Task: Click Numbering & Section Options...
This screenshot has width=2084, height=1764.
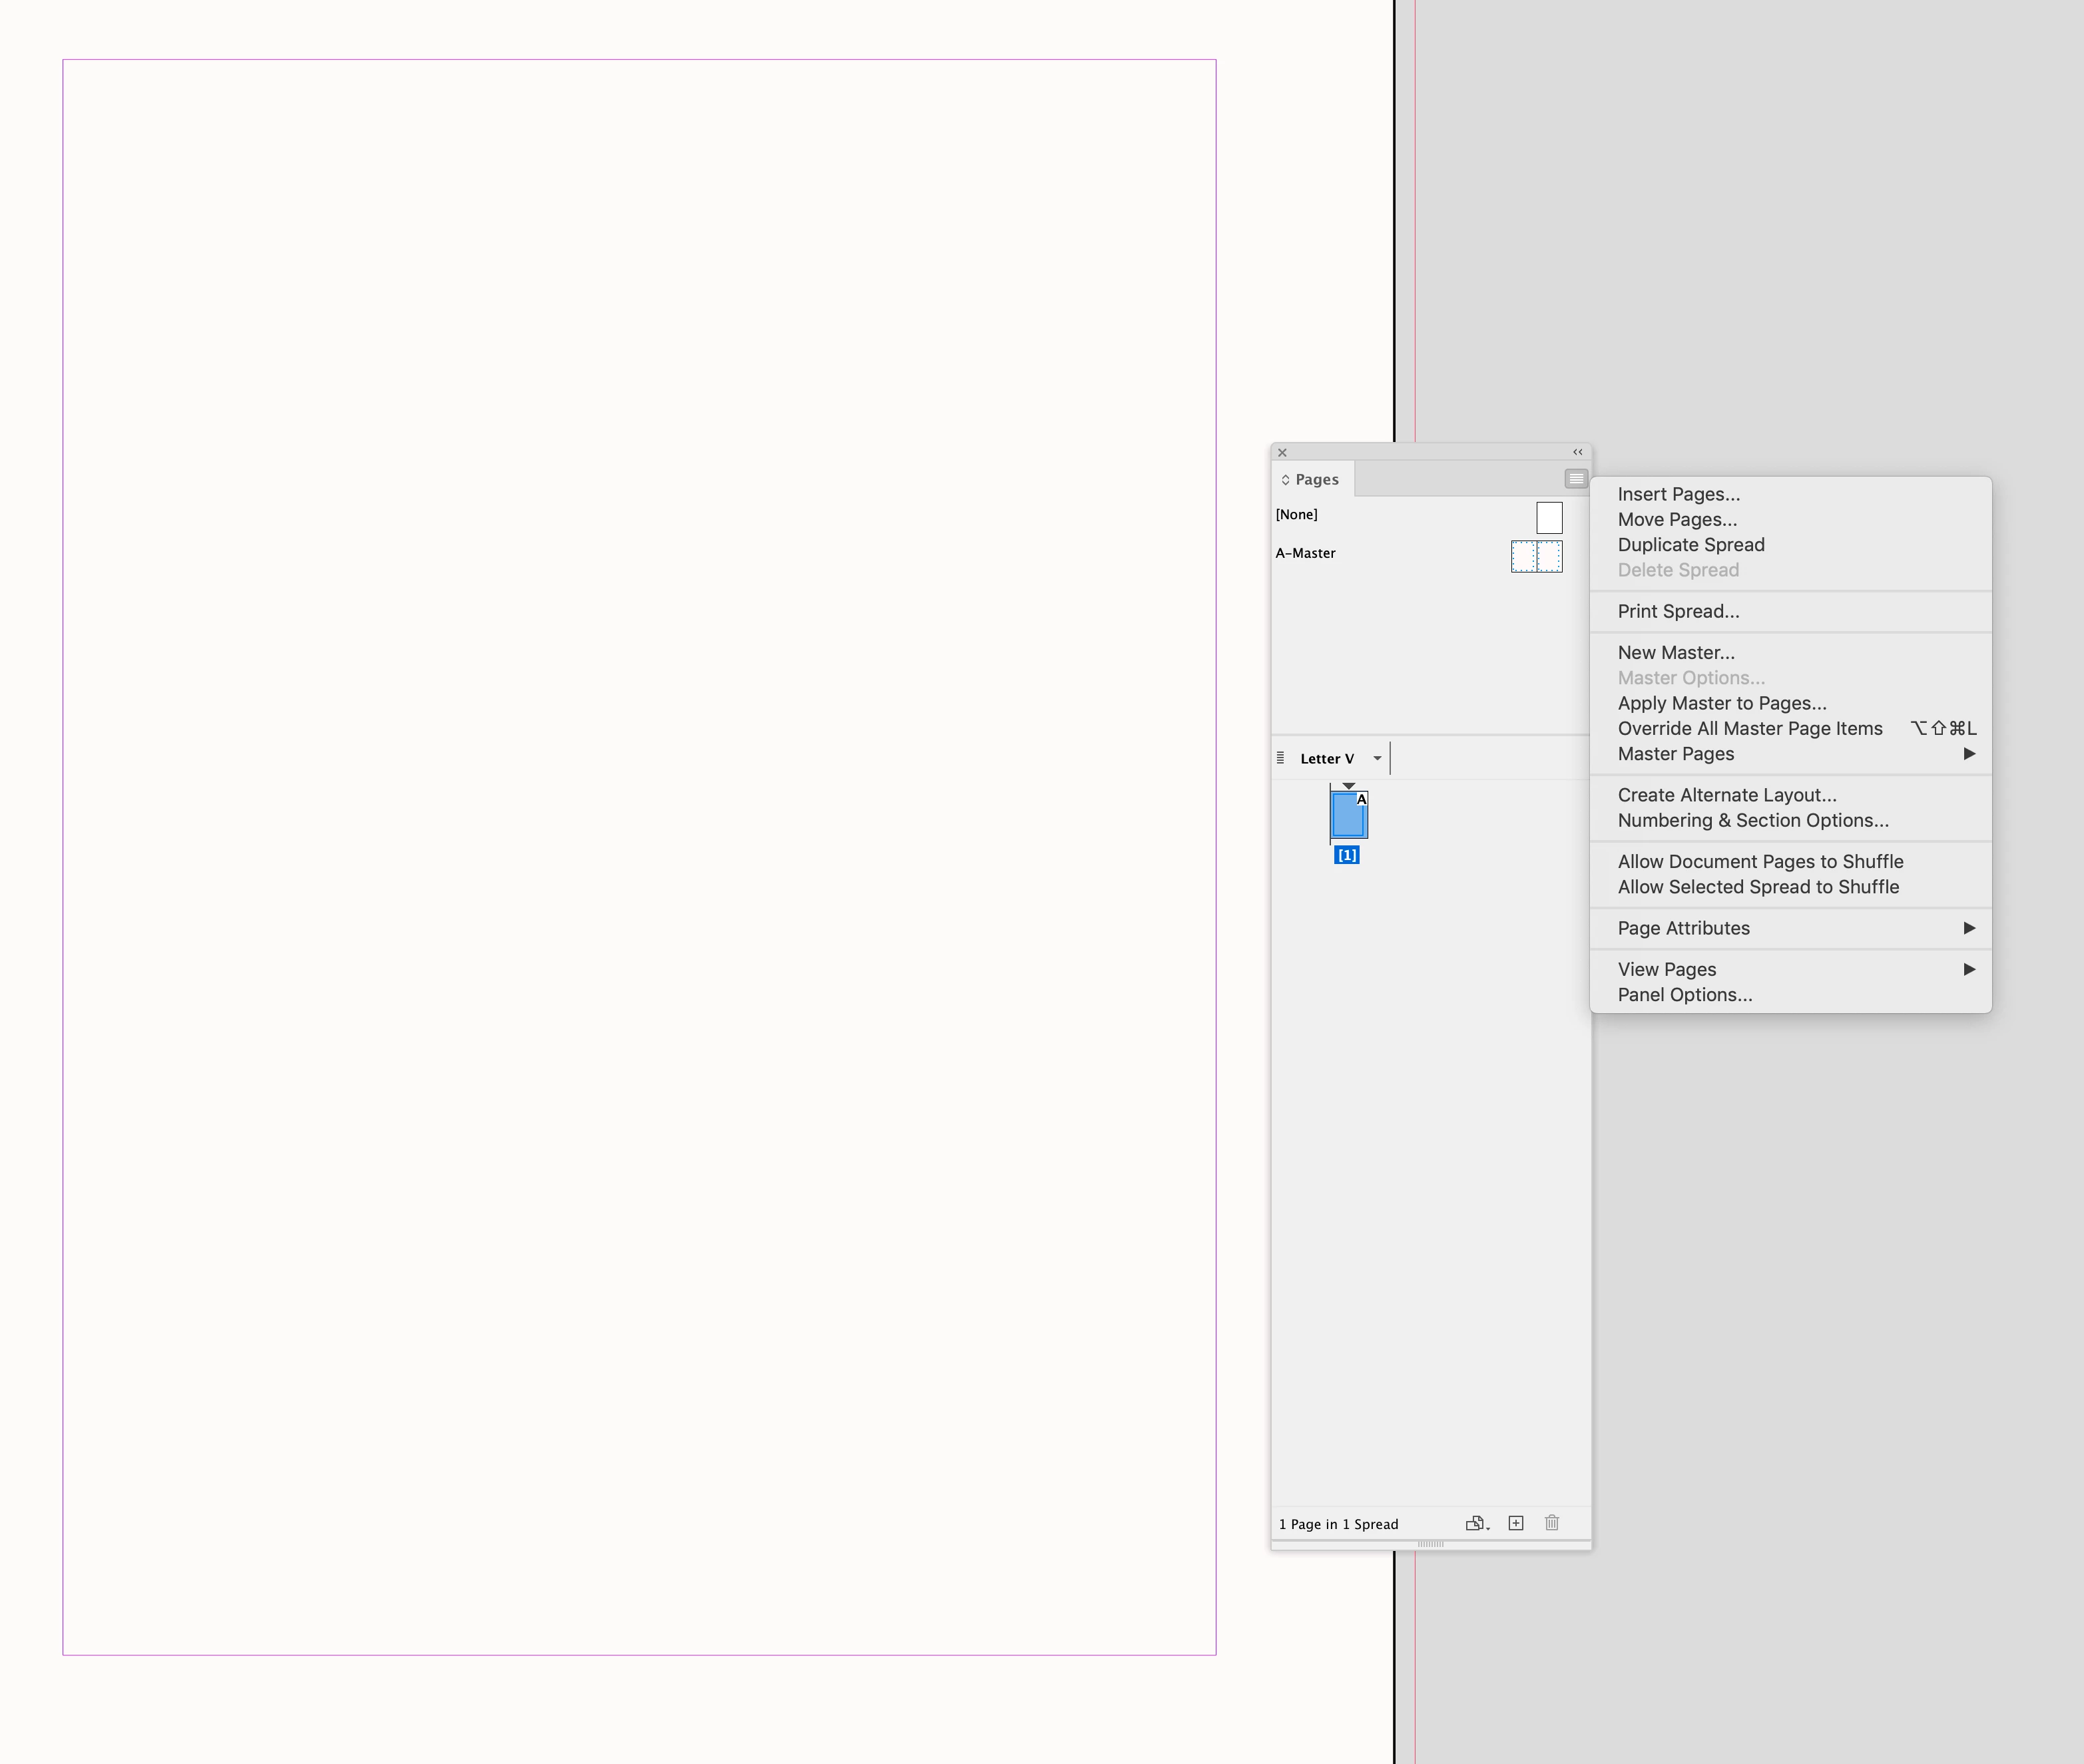Action: click(x=1752, y=820)
